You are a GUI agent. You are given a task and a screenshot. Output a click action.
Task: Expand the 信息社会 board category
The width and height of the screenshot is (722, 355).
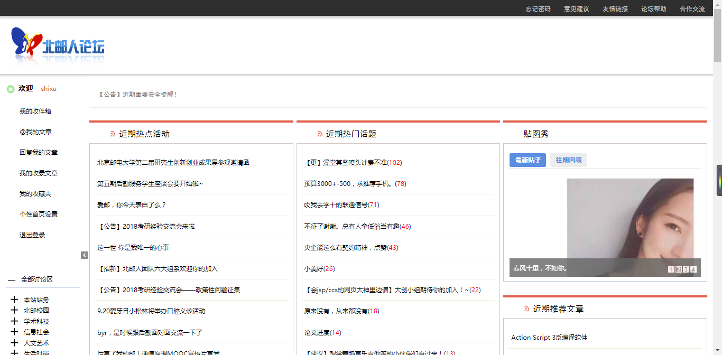point(14,332)
